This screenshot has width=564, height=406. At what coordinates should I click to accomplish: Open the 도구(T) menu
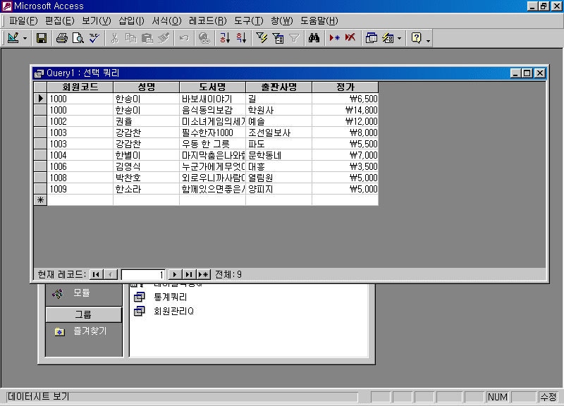click(x=249, y=21)
